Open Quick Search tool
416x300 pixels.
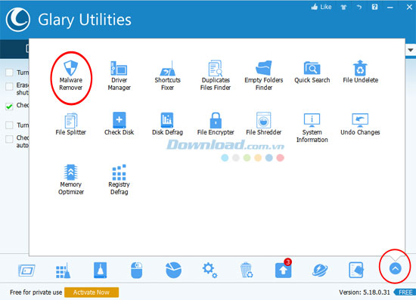tap(312, 73)
